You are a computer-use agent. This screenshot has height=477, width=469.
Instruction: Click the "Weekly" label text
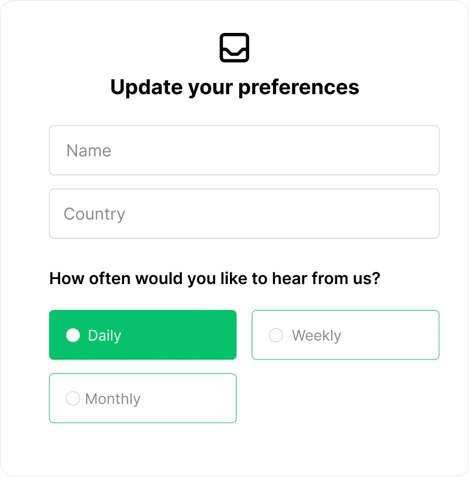(x=317, y=336)
